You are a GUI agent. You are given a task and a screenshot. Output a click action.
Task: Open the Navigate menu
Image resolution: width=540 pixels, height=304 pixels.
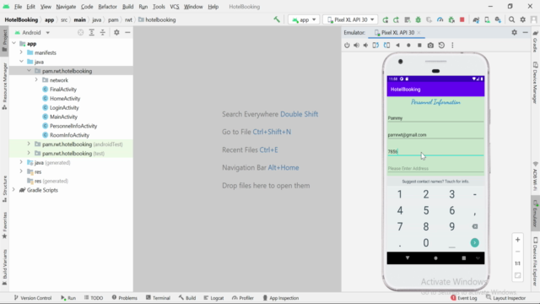(x=66, y=7)
